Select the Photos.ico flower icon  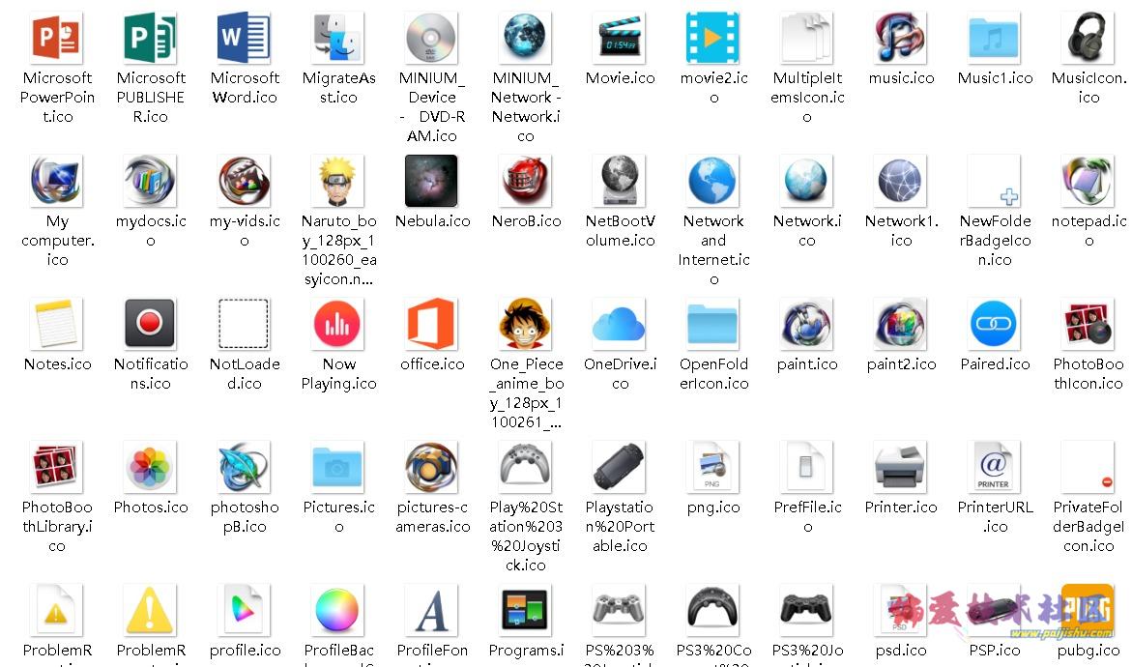pos(150,466)
